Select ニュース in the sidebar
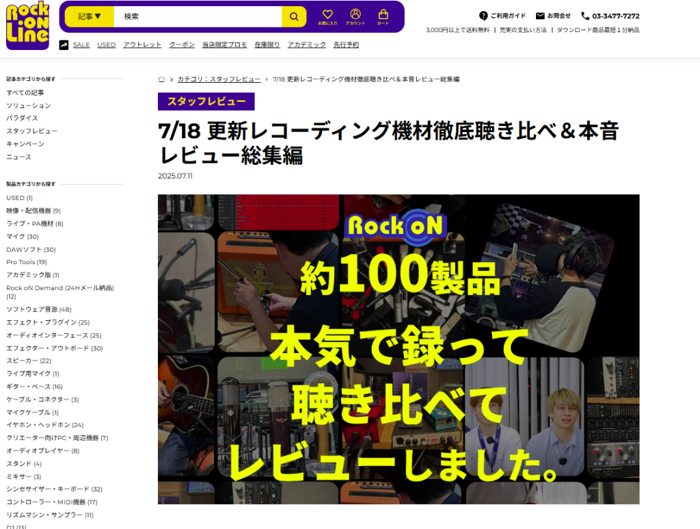This screenshot has height=529, width=700. (18, 157)
